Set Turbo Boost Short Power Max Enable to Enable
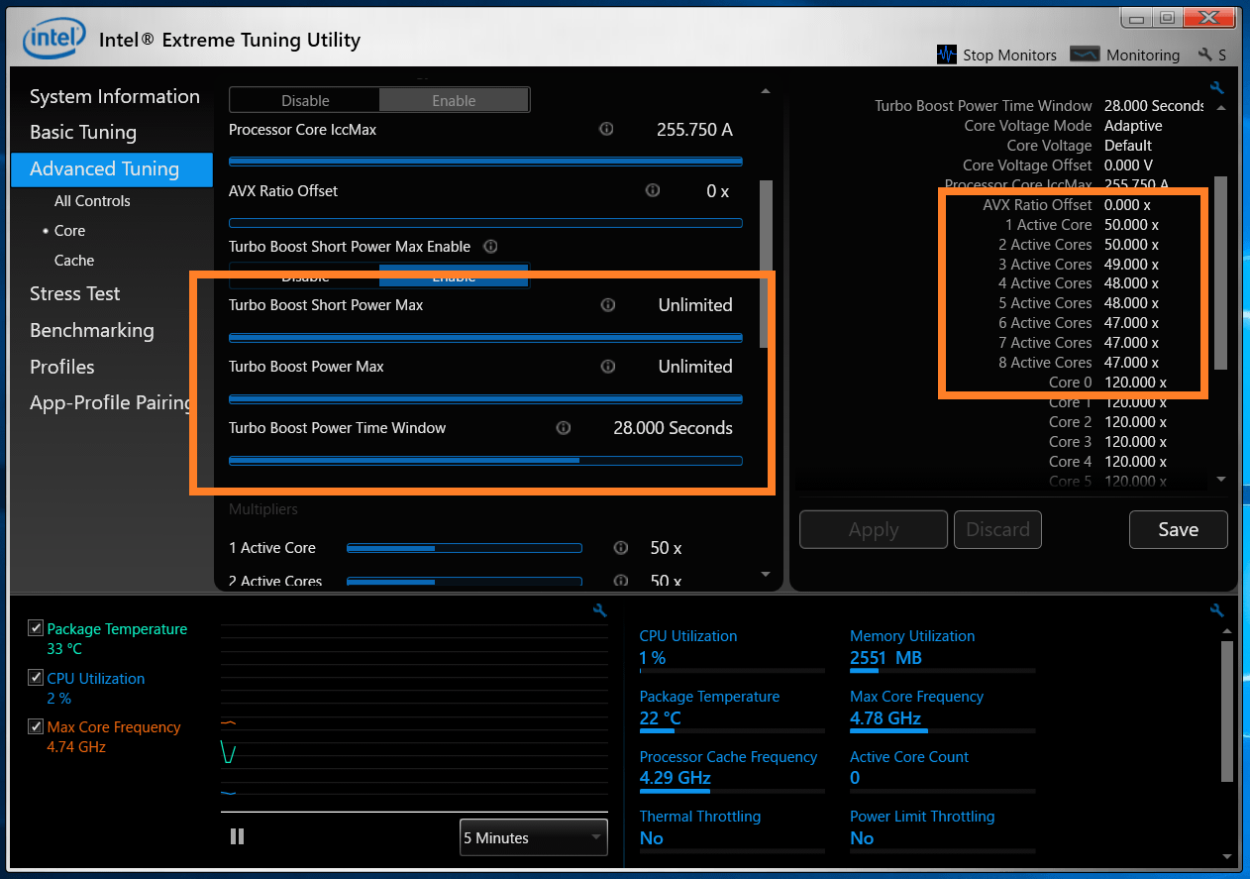The width and height of the screenshot is (1250, 879). (454, 275)
